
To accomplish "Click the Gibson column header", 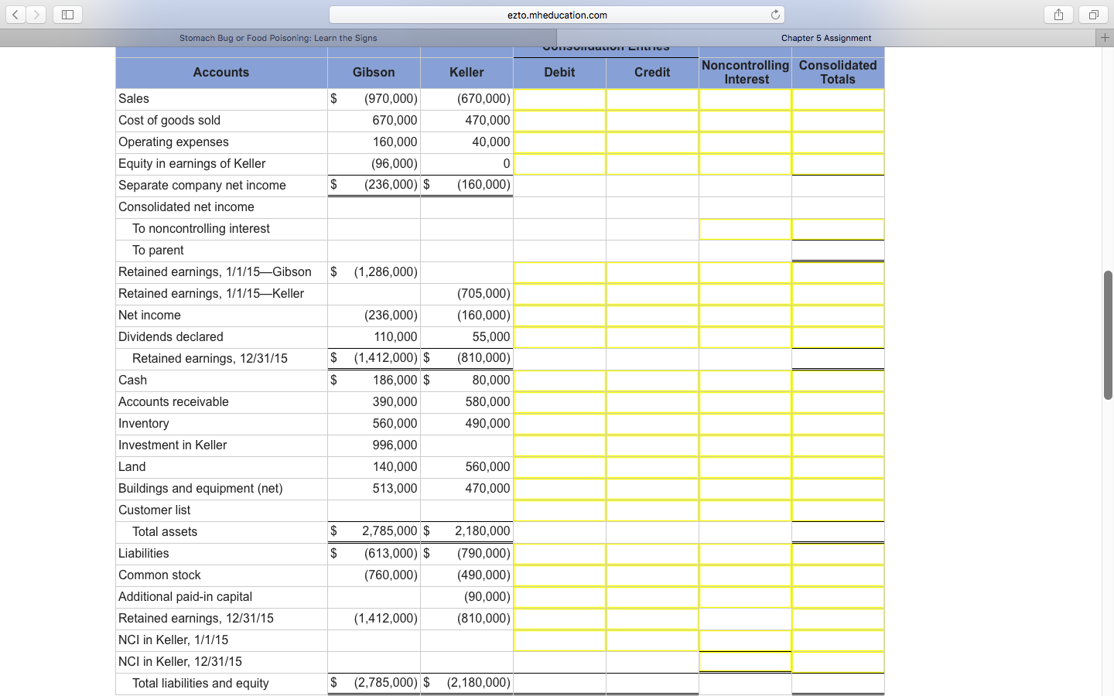I will (374, 73).
